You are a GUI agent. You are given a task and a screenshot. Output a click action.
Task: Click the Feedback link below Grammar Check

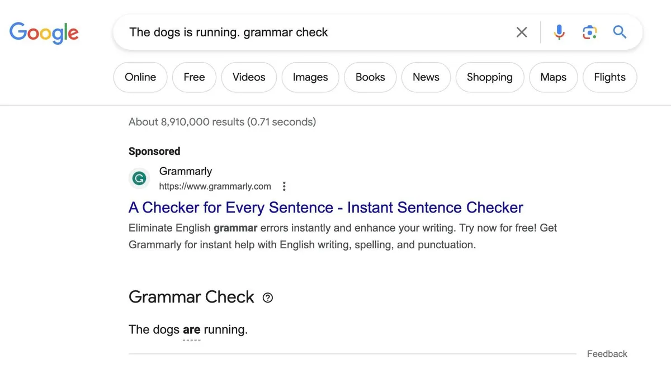(607, 353)
